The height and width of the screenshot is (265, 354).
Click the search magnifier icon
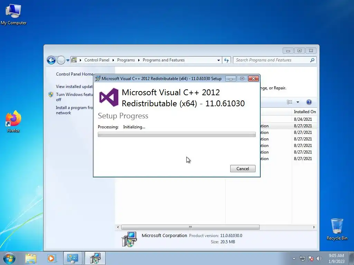coord(312,60)
